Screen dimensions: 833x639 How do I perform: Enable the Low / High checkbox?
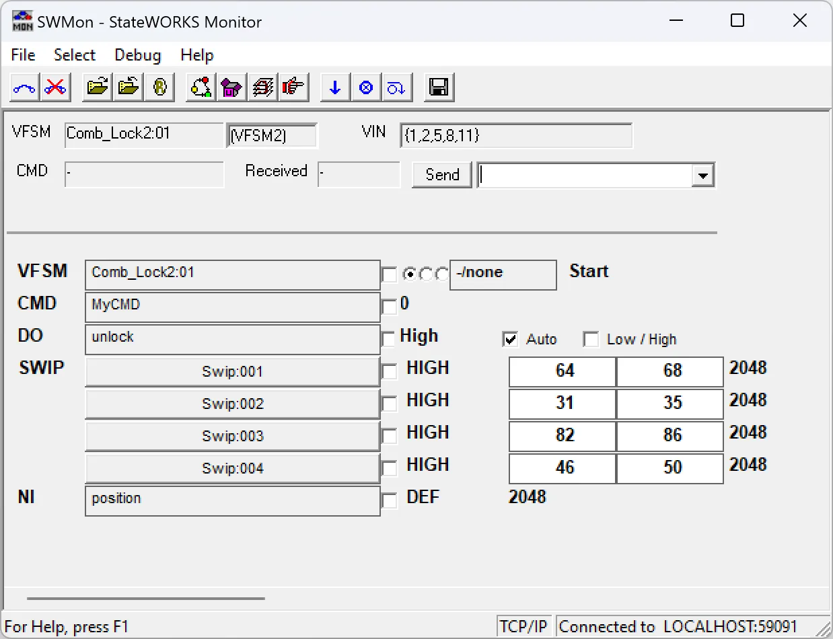pyautogui.click(x=591, y=340)
